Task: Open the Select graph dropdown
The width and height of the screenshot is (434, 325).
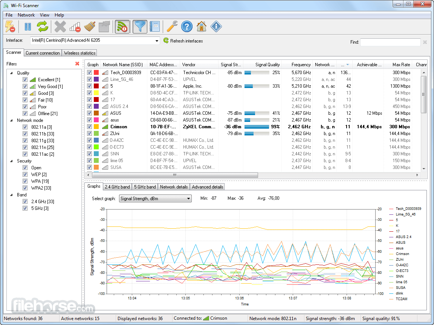Action: click(188, 199)
